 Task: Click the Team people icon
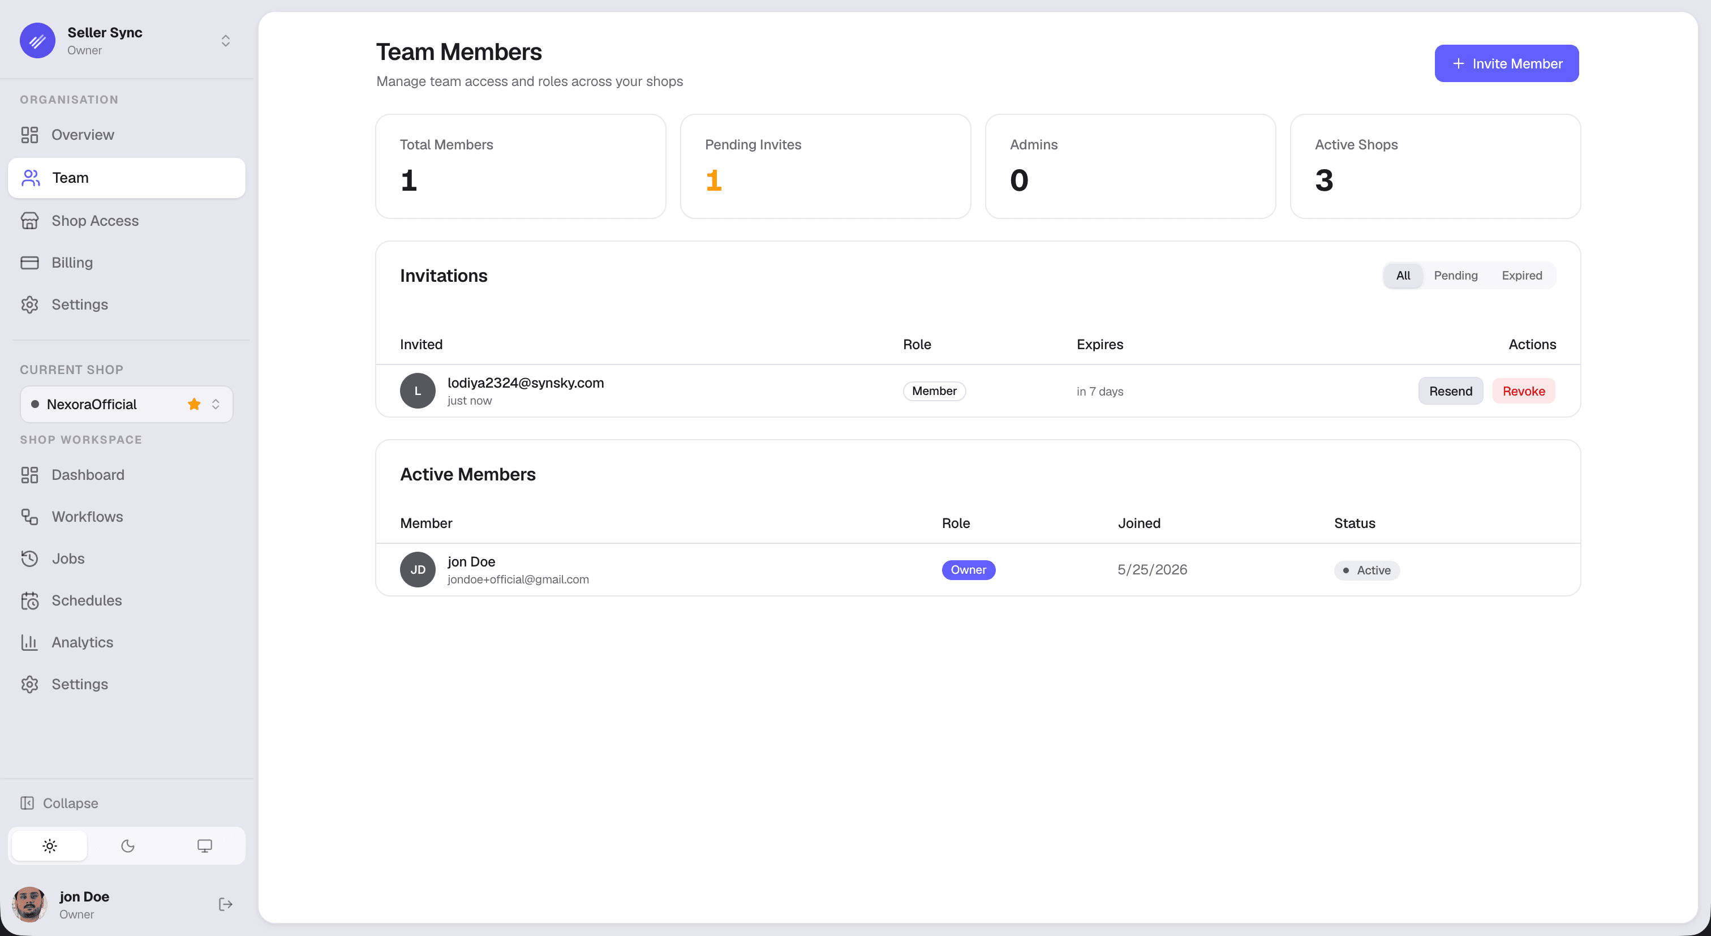[x=31, y=177]
